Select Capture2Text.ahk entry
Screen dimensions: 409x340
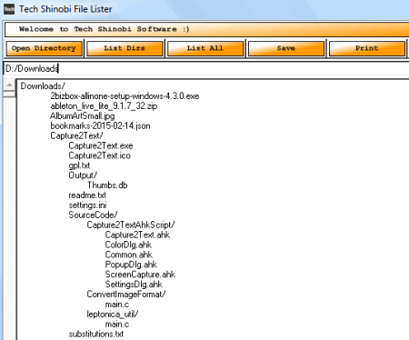tap(137, 235)
